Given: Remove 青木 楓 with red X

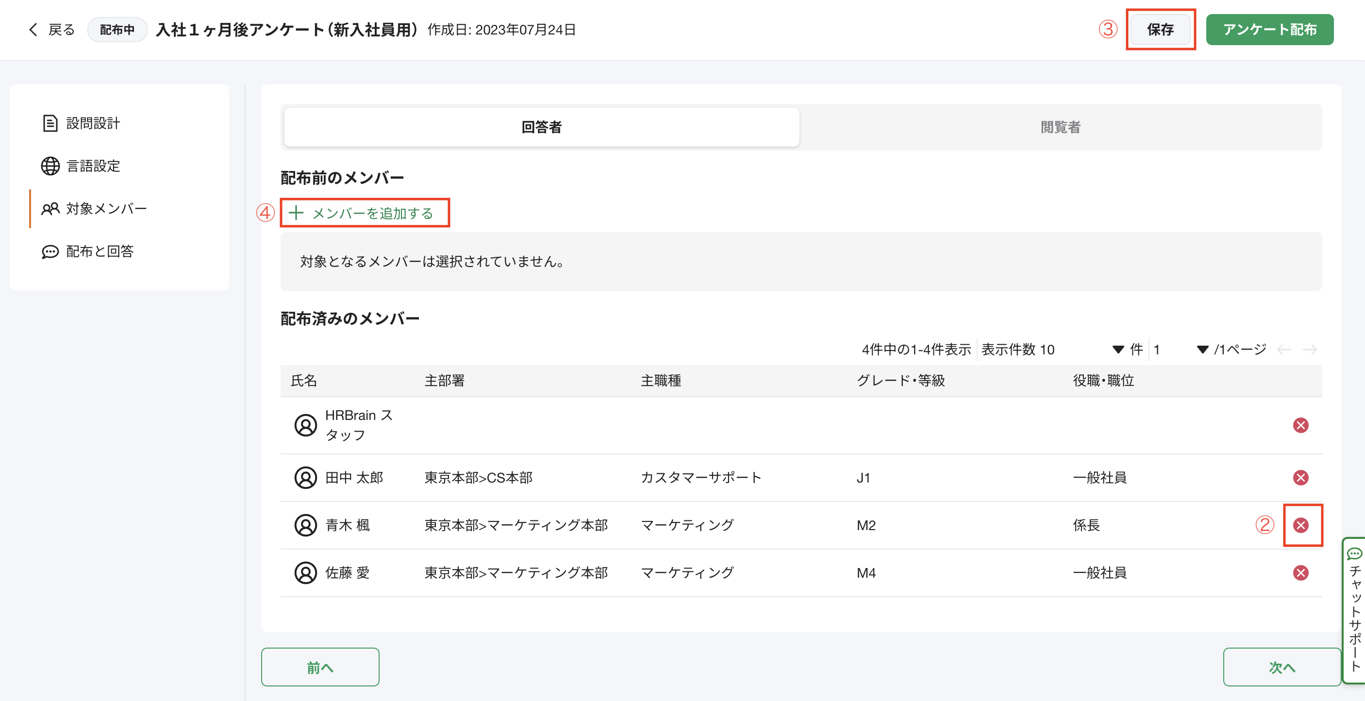Looking at the screenshot, I should pyautogui.click(x=1300, y=525).
